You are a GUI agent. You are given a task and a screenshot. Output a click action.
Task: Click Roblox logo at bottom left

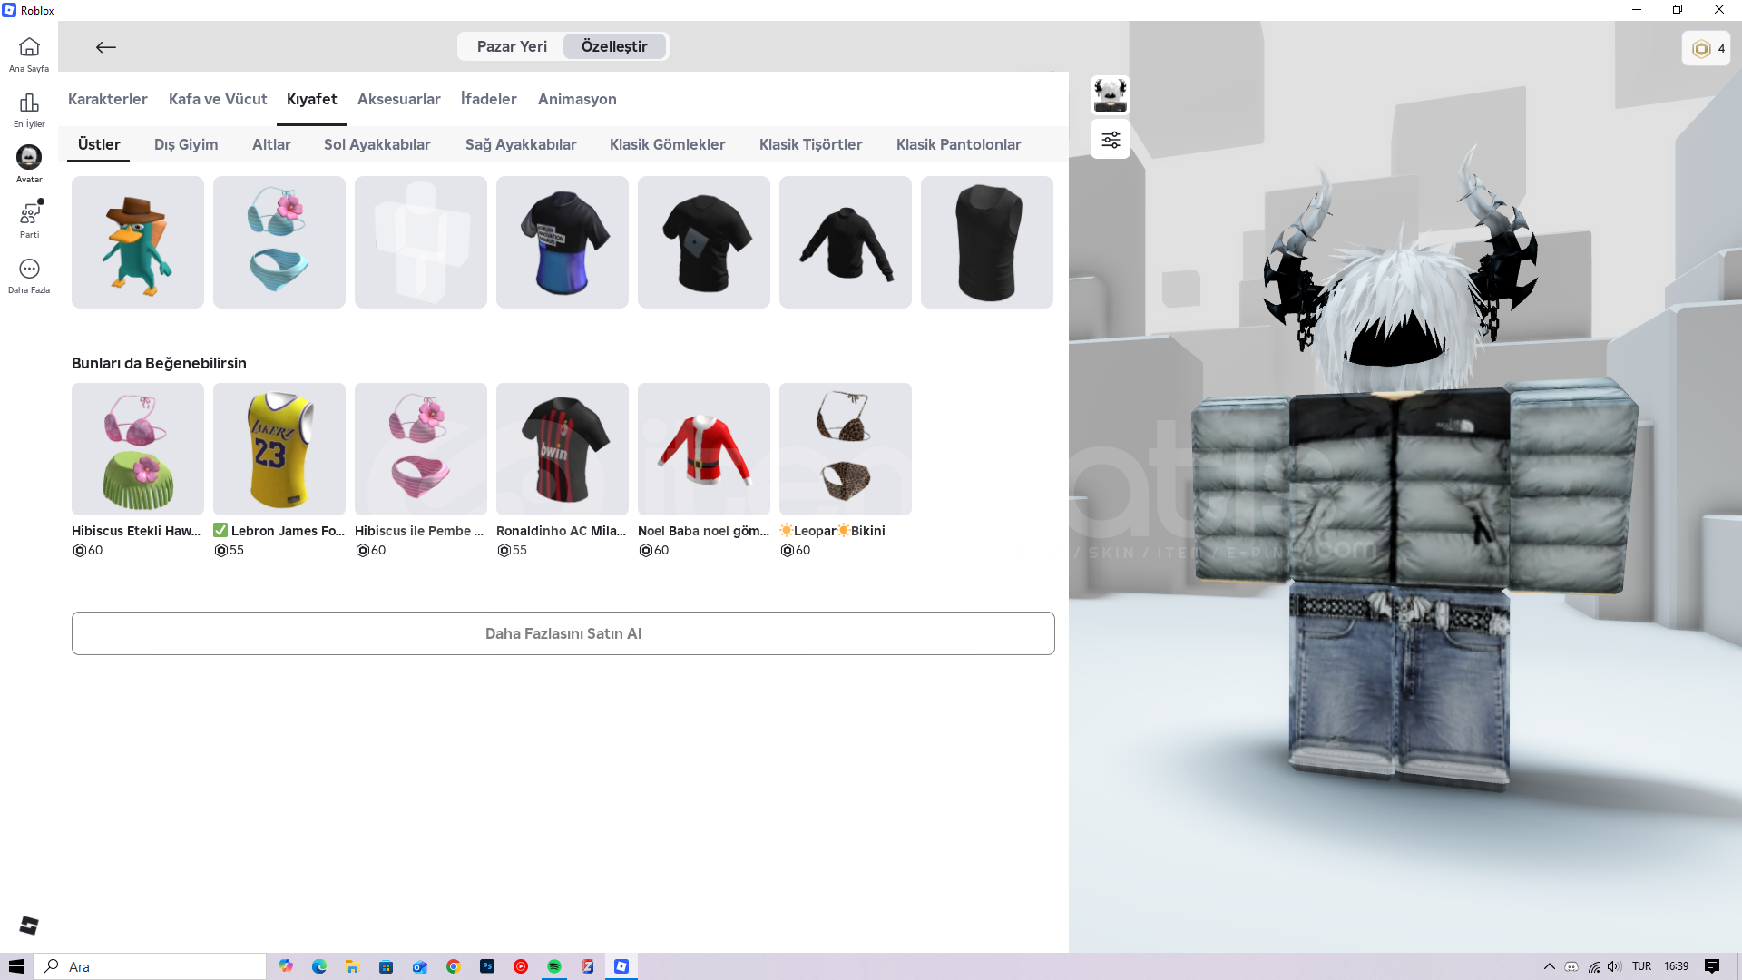point(29,925)
